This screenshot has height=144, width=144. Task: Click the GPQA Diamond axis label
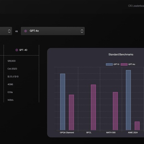click(67, 133)
